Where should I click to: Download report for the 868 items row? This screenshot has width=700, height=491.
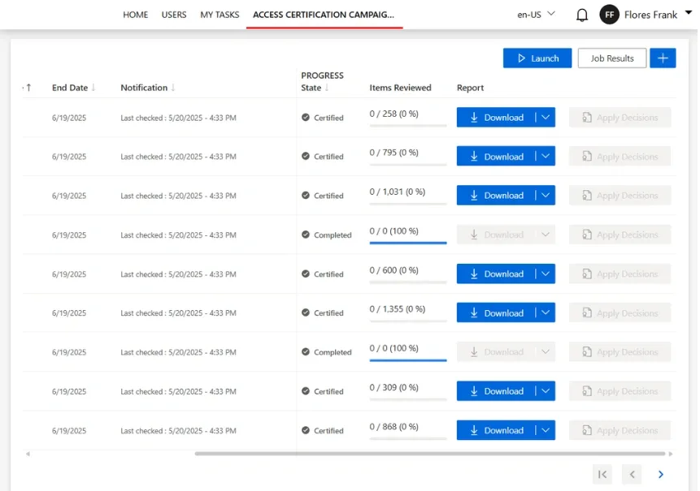click(x=498, y=431)
